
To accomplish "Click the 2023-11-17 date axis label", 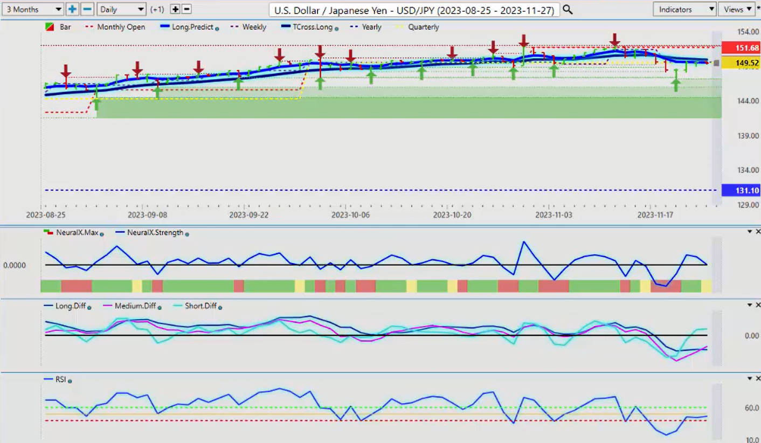I will pos(656,214).
